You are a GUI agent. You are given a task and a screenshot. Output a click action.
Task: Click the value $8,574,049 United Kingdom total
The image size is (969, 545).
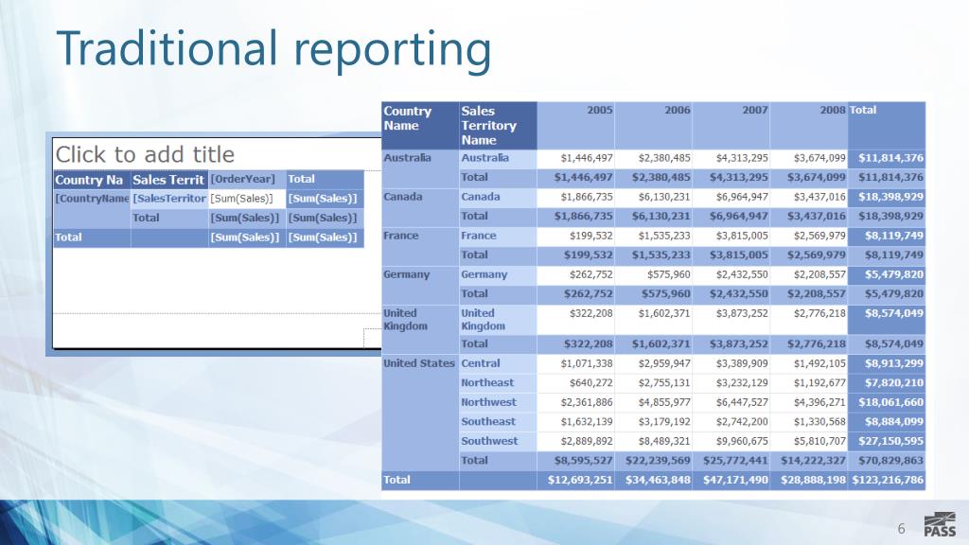pos(887,320)
